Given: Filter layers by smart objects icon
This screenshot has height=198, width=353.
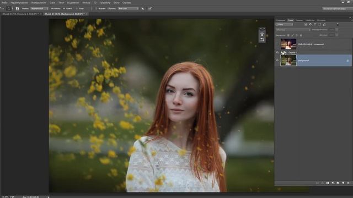Looking at the screenshot, I should [x=324, y=24].
